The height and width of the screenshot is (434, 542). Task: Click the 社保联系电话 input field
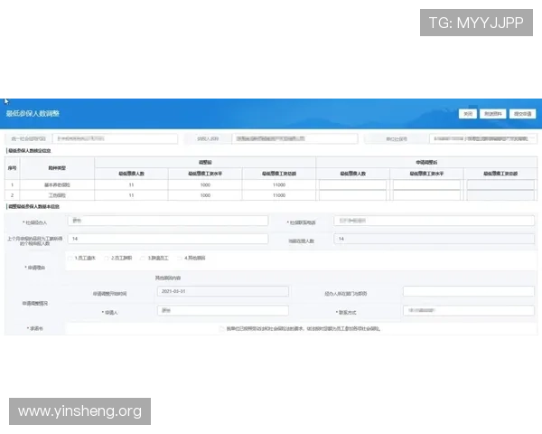(433, 221)
